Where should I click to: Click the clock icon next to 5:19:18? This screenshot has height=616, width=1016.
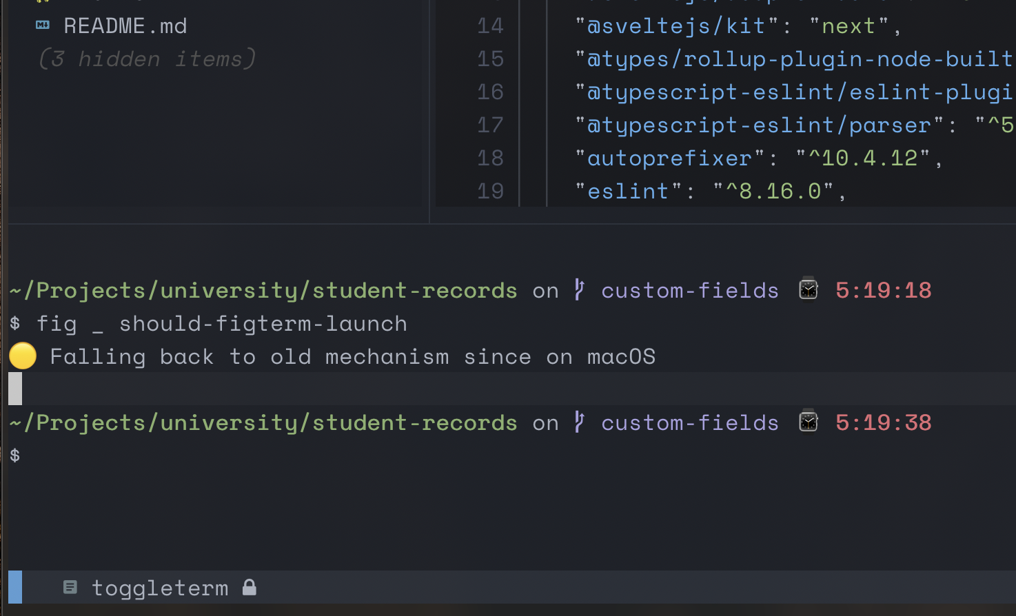808,289
